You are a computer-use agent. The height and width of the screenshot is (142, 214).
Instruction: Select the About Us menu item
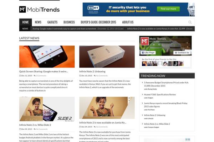tap(128, 22)
